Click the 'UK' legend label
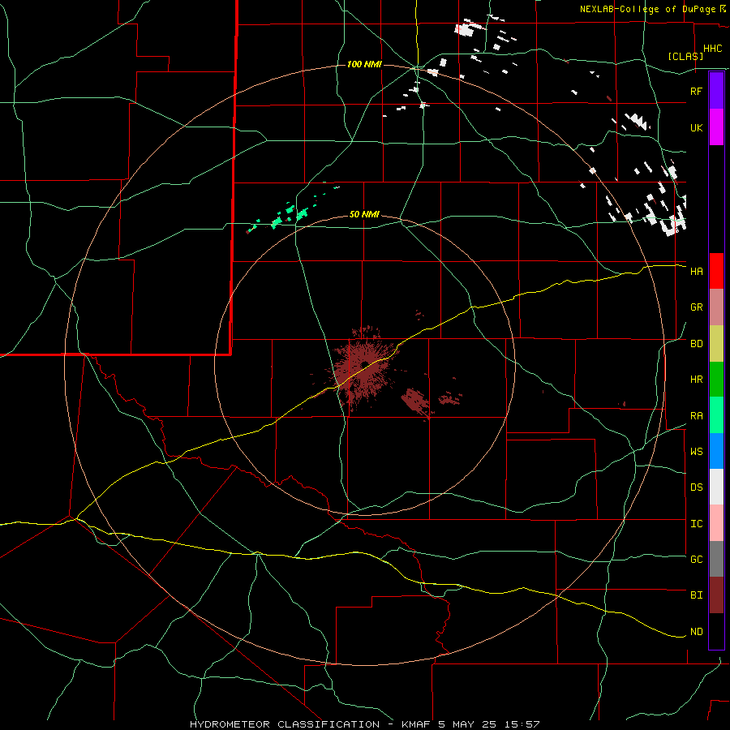Viewport: 730px width, 730px height. click(696, 127)
